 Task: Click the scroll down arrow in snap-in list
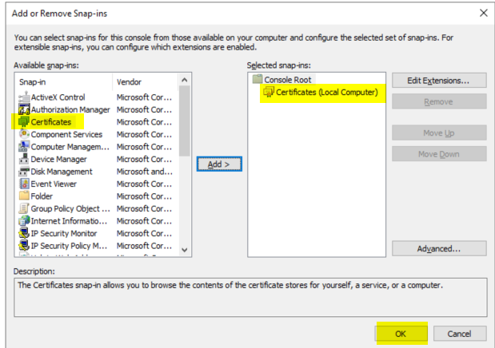pos(185,250)
